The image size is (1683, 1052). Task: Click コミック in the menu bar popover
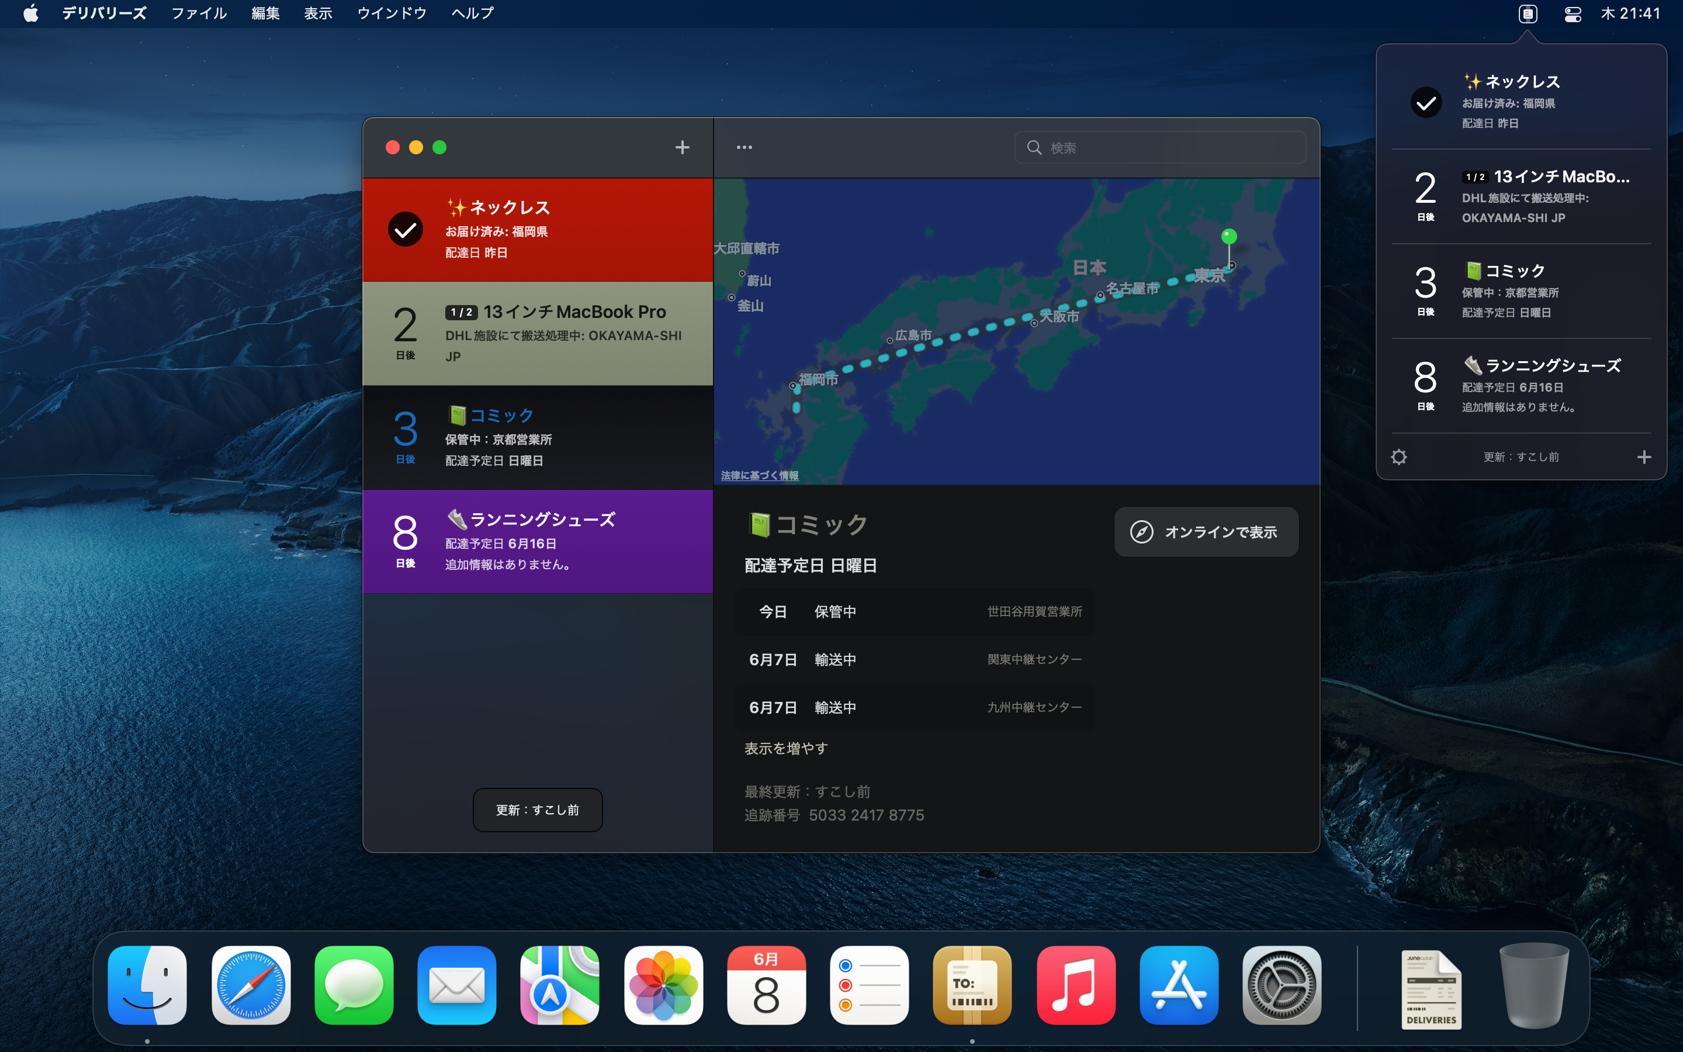pyautogui.click(x=1521, y=291)
